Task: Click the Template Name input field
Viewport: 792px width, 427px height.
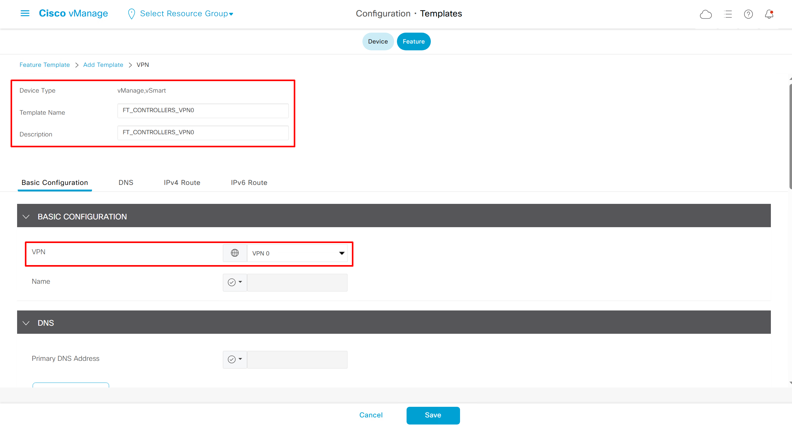Action: click(x=203, y=110)
